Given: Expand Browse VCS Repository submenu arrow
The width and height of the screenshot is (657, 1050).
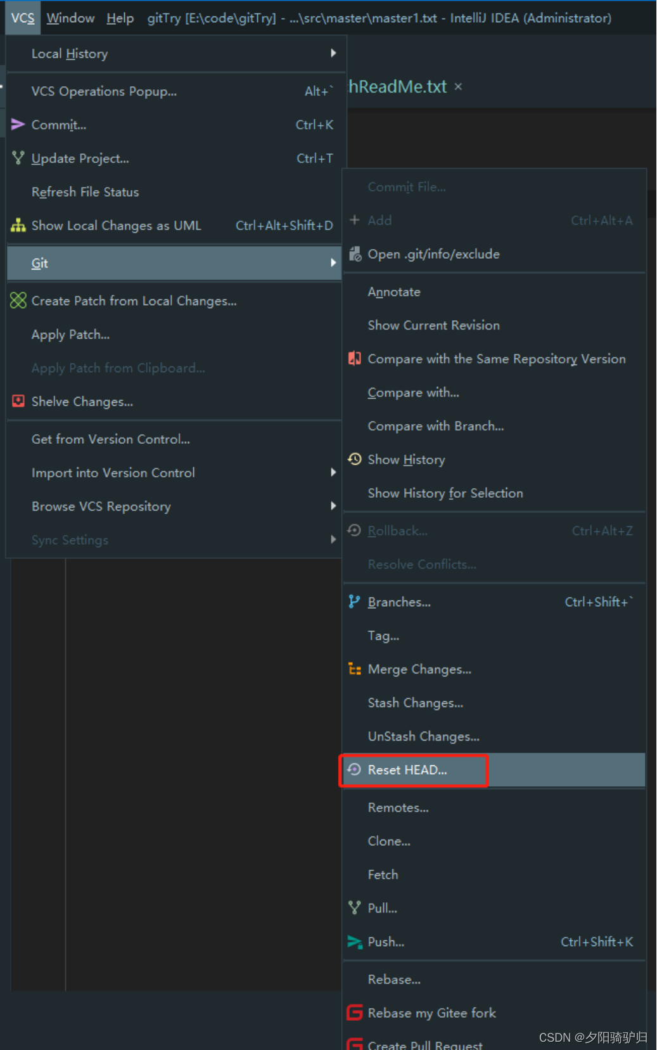Looking at the screenshot, I should [333, 506].
